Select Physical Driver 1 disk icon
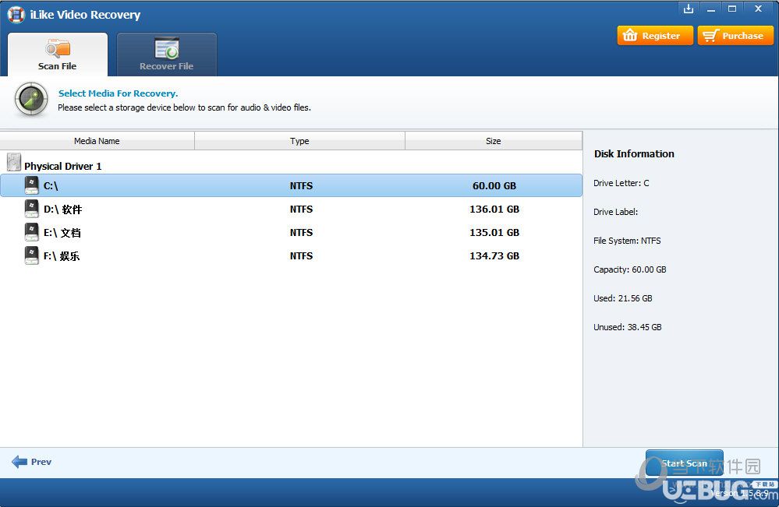779x507 pixels. (14, 162)
